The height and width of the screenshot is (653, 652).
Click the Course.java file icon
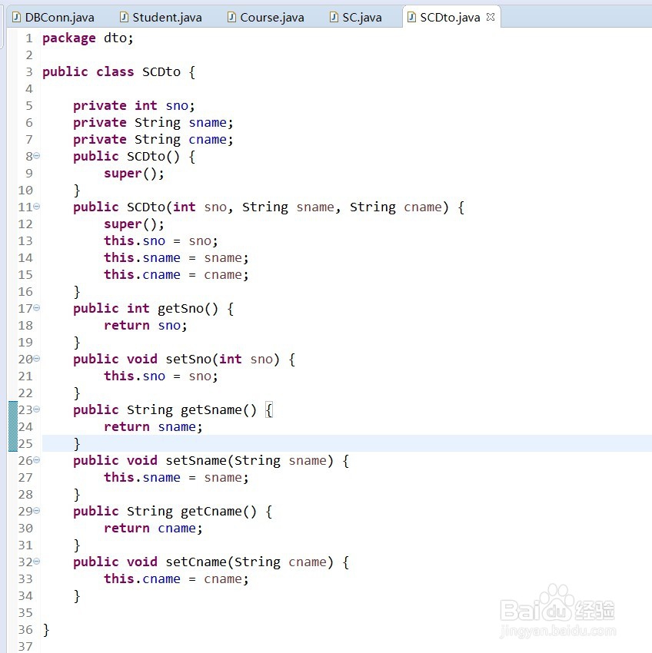[x=231, y=17]
